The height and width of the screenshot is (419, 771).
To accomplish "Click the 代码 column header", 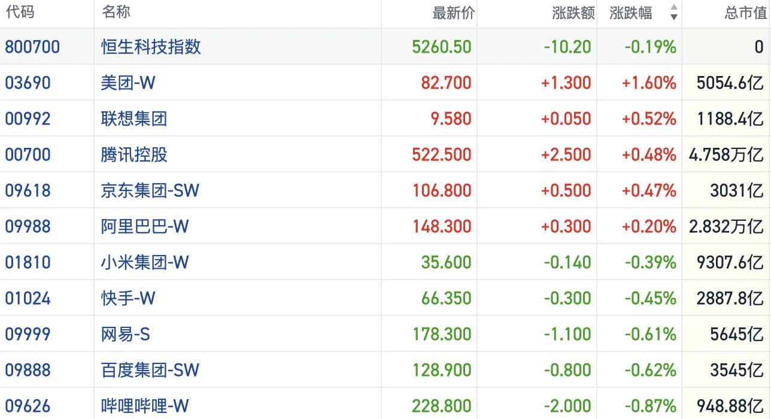I will [x=20, y=12].
